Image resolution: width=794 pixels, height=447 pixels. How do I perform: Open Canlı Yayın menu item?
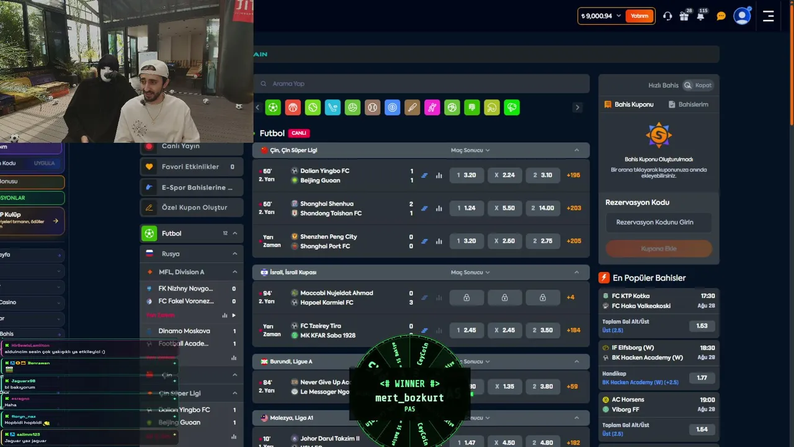192,147
